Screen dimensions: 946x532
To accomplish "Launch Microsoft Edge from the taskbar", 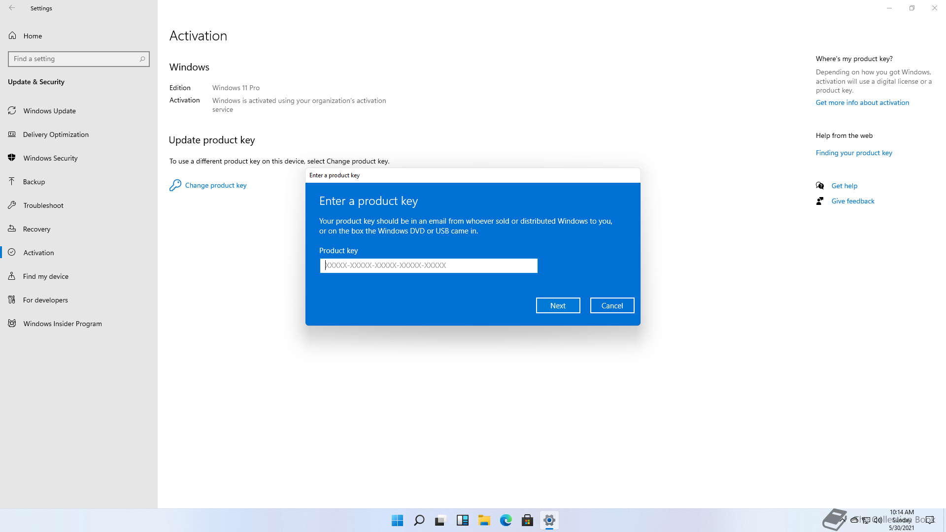I will click(x=506, y=520).
